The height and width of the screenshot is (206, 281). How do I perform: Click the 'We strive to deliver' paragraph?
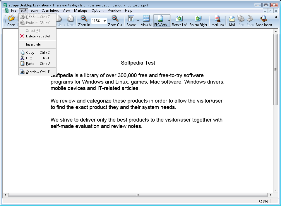pyautogui.click(x=136, y=123)
